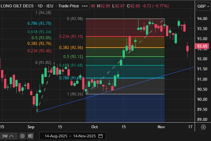Expand the GBP currency dropdown
The height and width of the screenshot is (141, 211).
coord(202,6)
